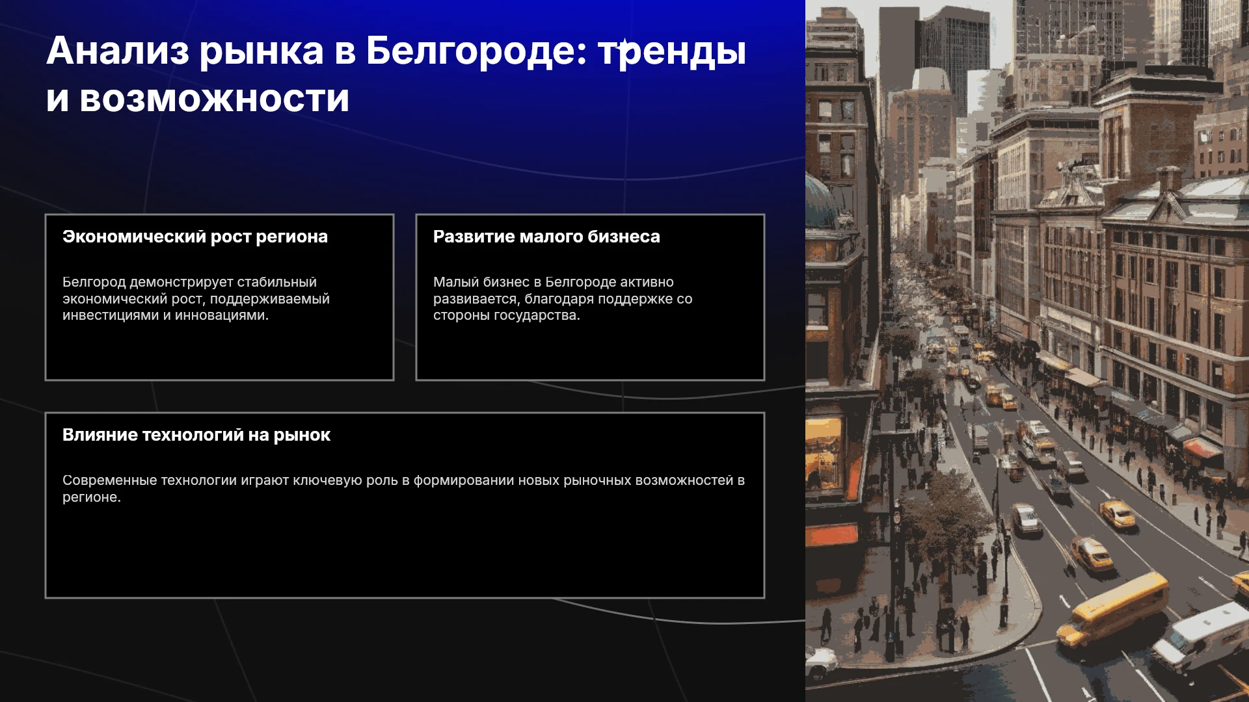Select the heading "Развитие малого бизнеса"
Viewport: 1249px width, 702px height.
coord(546,237)
